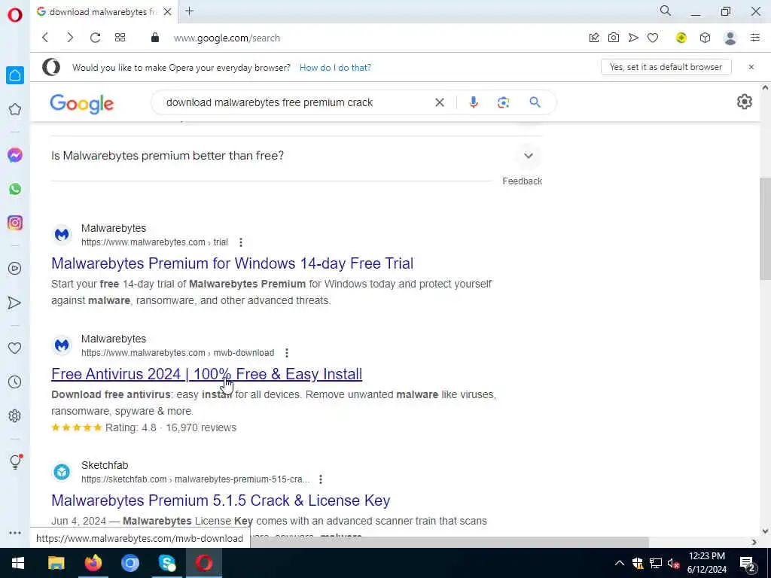This screenshot has width=771, height=578.
Task: Launch Firefox from taskbar
Action: click(93, 563)
